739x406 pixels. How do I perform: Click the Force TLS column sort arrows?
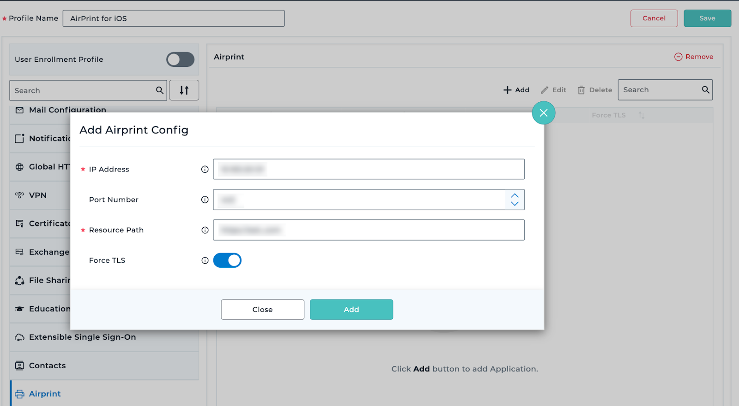point(642,115)
